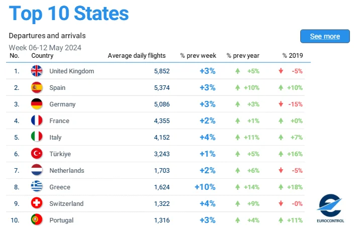This screenshot has width=357, height=227.
Task: Click the Netherlands flag icon
Action: pos(37,170)
